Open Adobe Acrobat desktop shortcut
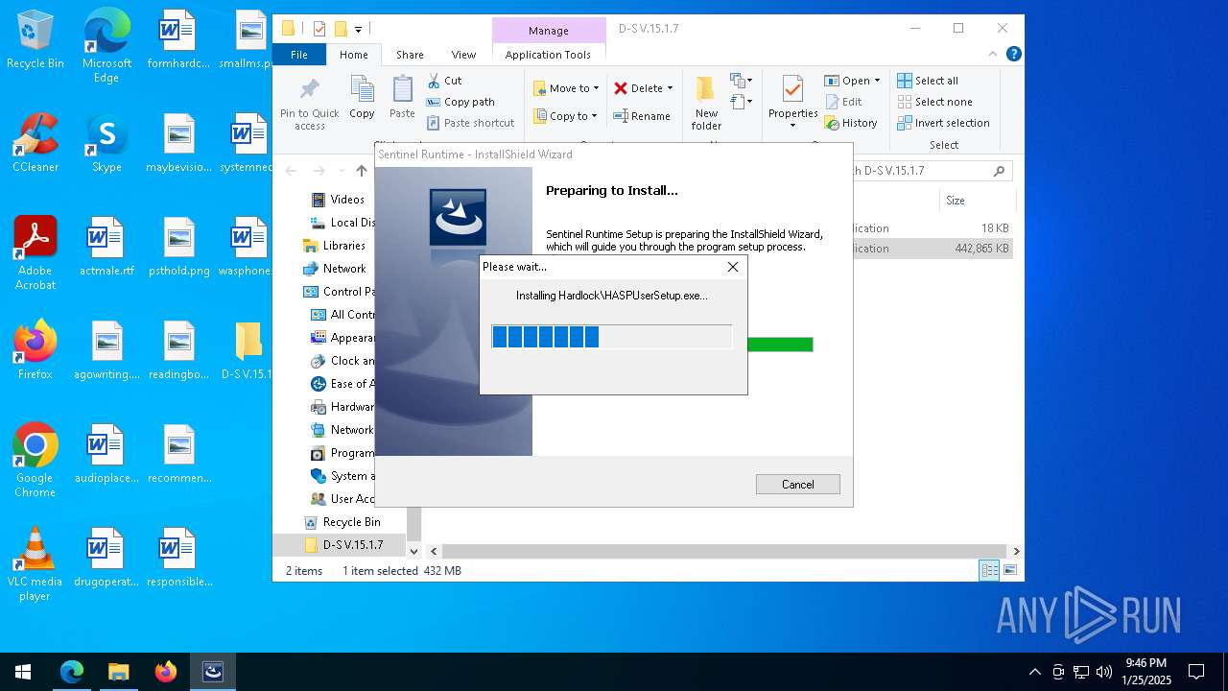Viewport: 1228px width, 691px height. pyautogui.click(x=35, y=252)
